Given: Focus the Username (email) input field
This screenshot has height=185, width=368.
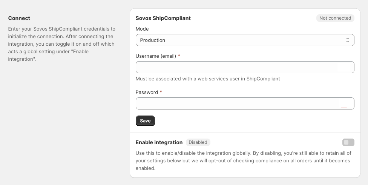Looking at the screenshot, I should coord(245,67).
